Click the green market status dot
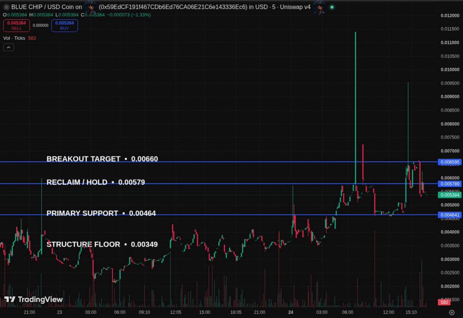Viewport: 463px width, 318px height. tap(332, 7)
